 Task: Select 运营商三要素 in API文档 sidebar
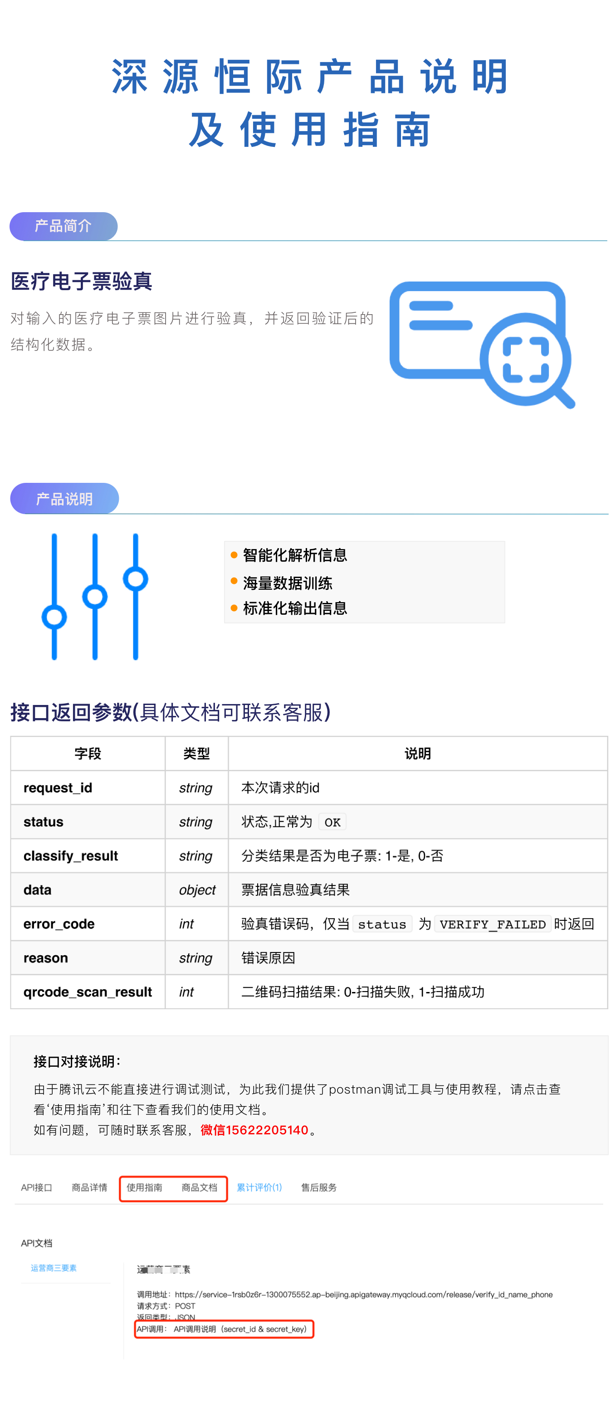[54, 1268]
